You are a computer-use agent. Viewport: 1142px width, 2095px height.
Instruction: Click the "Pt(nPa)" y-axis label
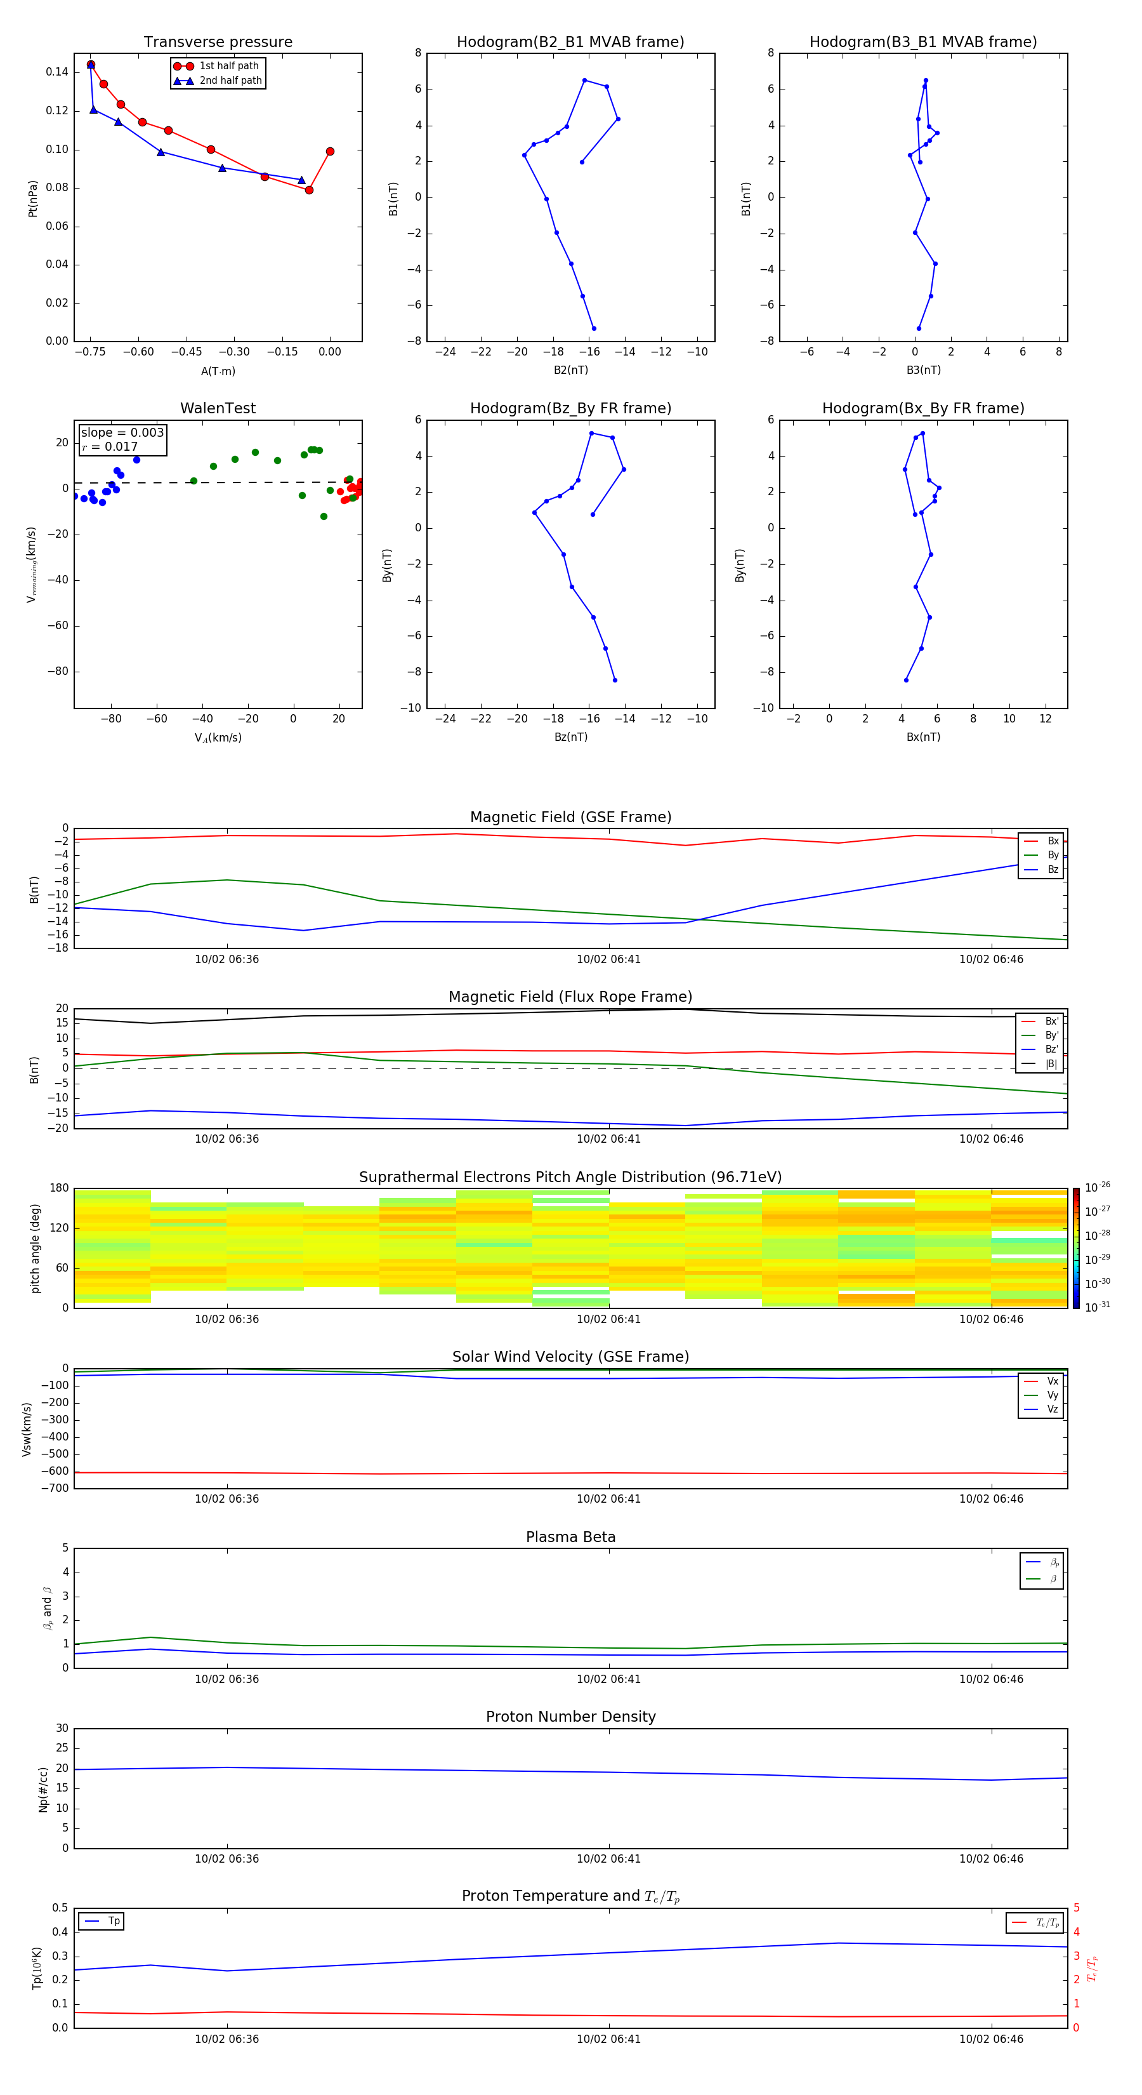(x=32, y=197)
